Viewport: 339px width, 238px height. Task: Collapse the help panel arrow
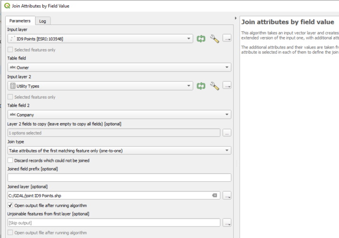[x=236, y=19]
